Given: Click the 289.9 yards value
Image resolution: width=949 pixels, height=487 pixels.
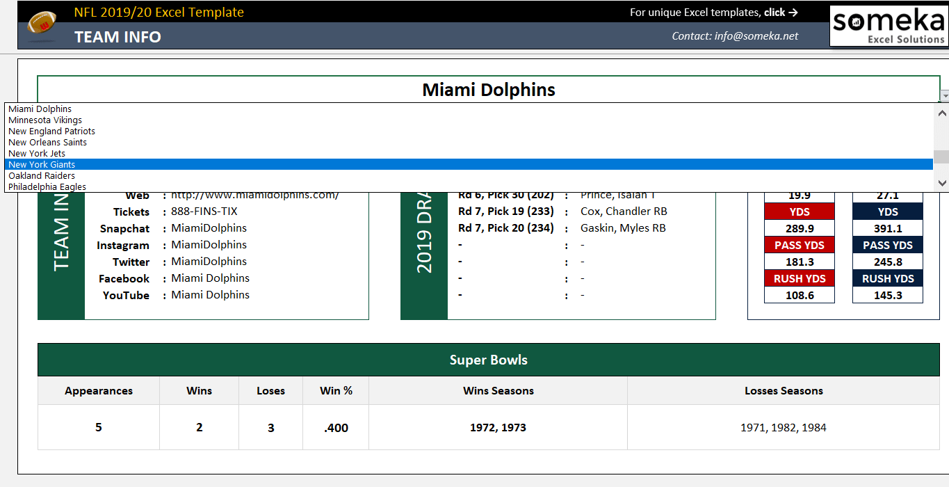Looking at the screenshot, I should (800, 229).
